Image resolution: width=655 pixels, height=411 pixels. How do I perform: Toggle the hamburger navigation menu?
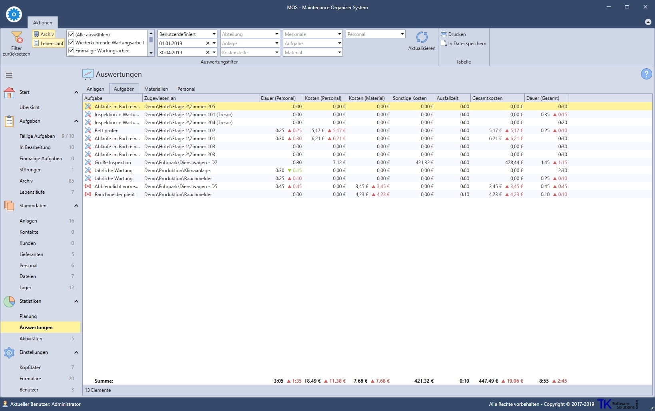tap(9, 75)
